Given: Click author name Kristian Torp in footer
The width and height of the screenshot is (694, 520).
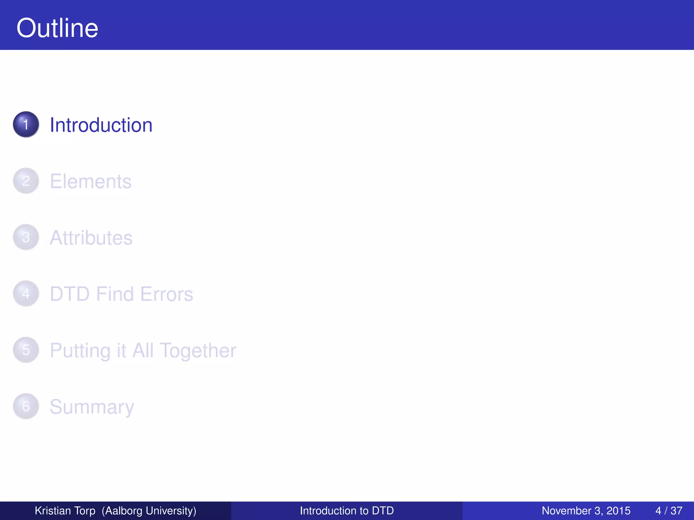Looking at the screenshot, I should pyautogui.click(x=65, y=511).
